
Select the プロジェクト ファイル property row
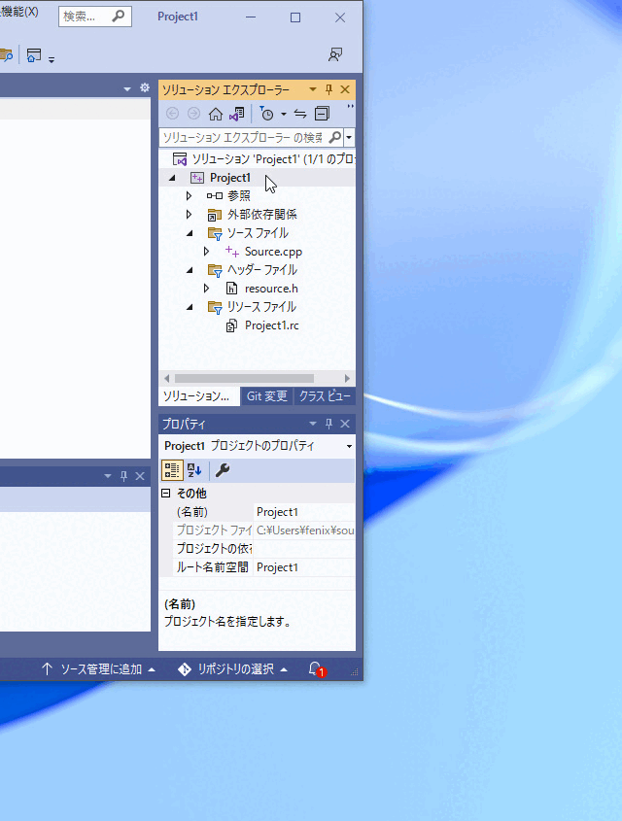264,530
